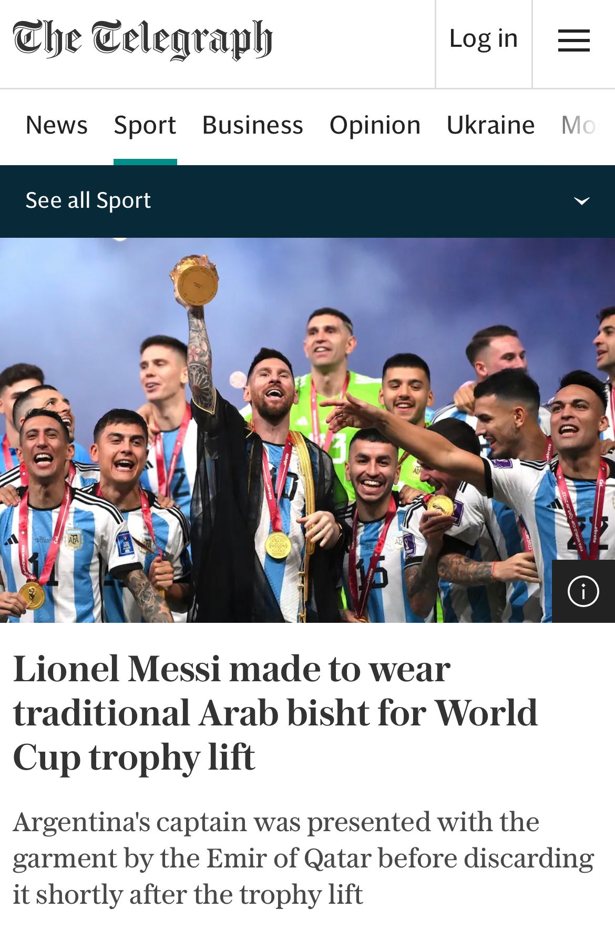Select the News tab
Screen dimensions: 615x929
pyautogui.click(x=57, y=125)
